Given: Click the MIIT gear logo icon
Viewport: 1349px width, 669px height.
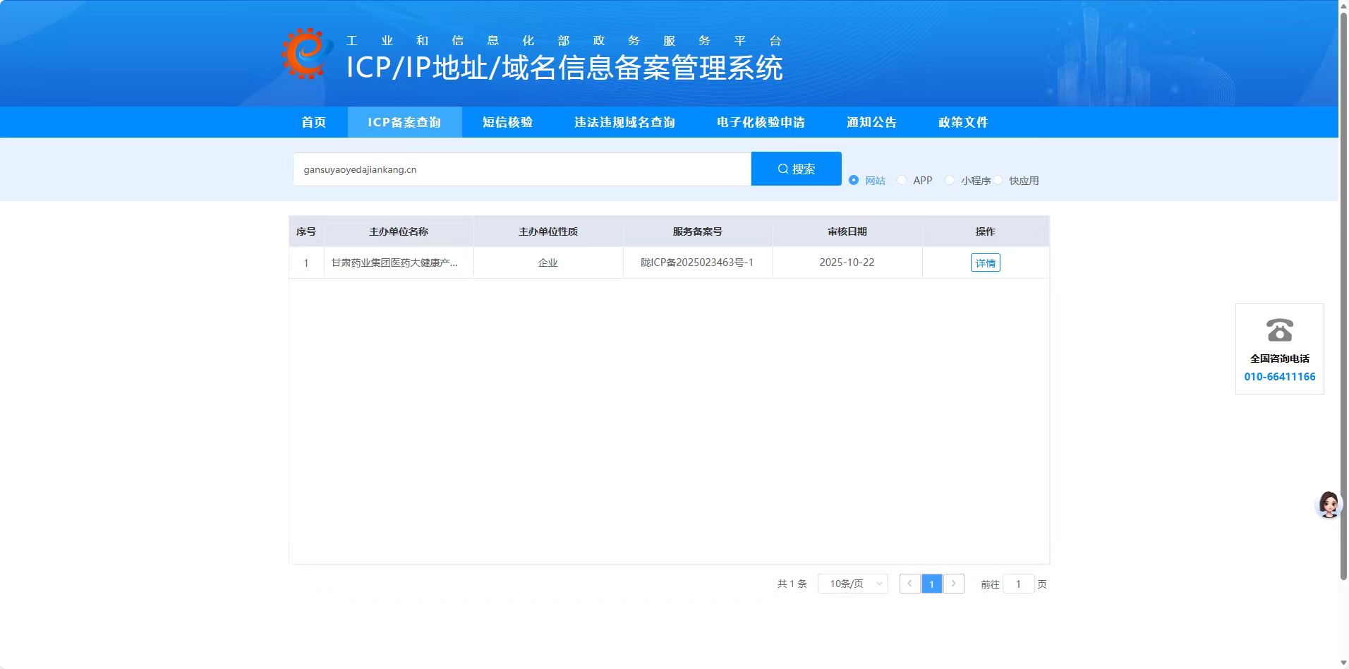Looking at the screenshot, I should tap(306, 54).
